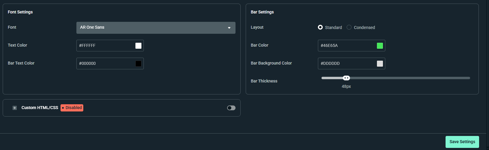Click the Layout label
This screenshot has height=150, width=489.
tap(257, 27)
